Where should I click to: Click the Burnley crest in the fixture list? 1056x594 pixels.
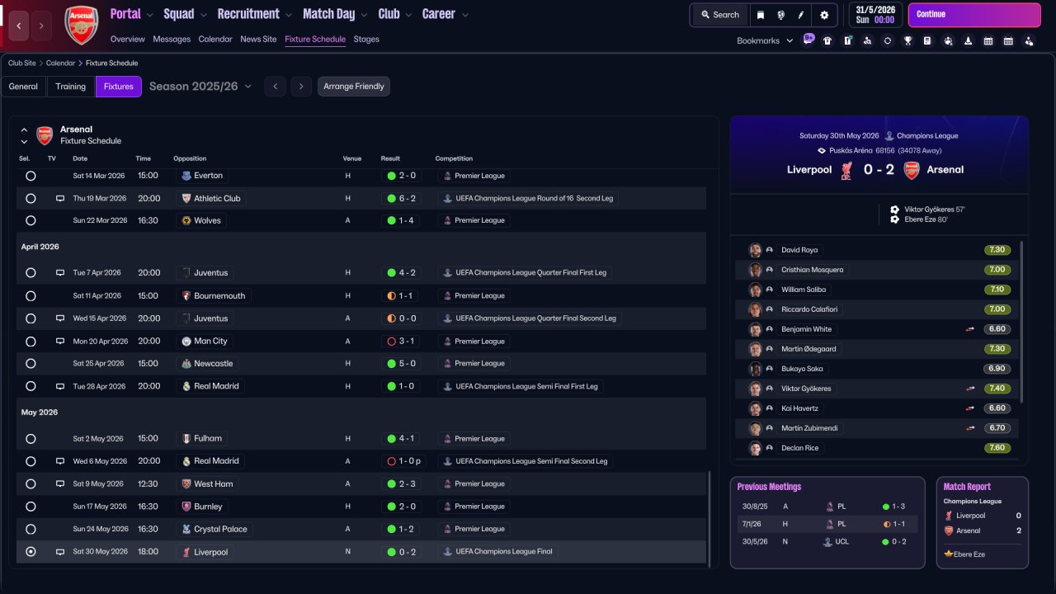(x=186, y=507)
